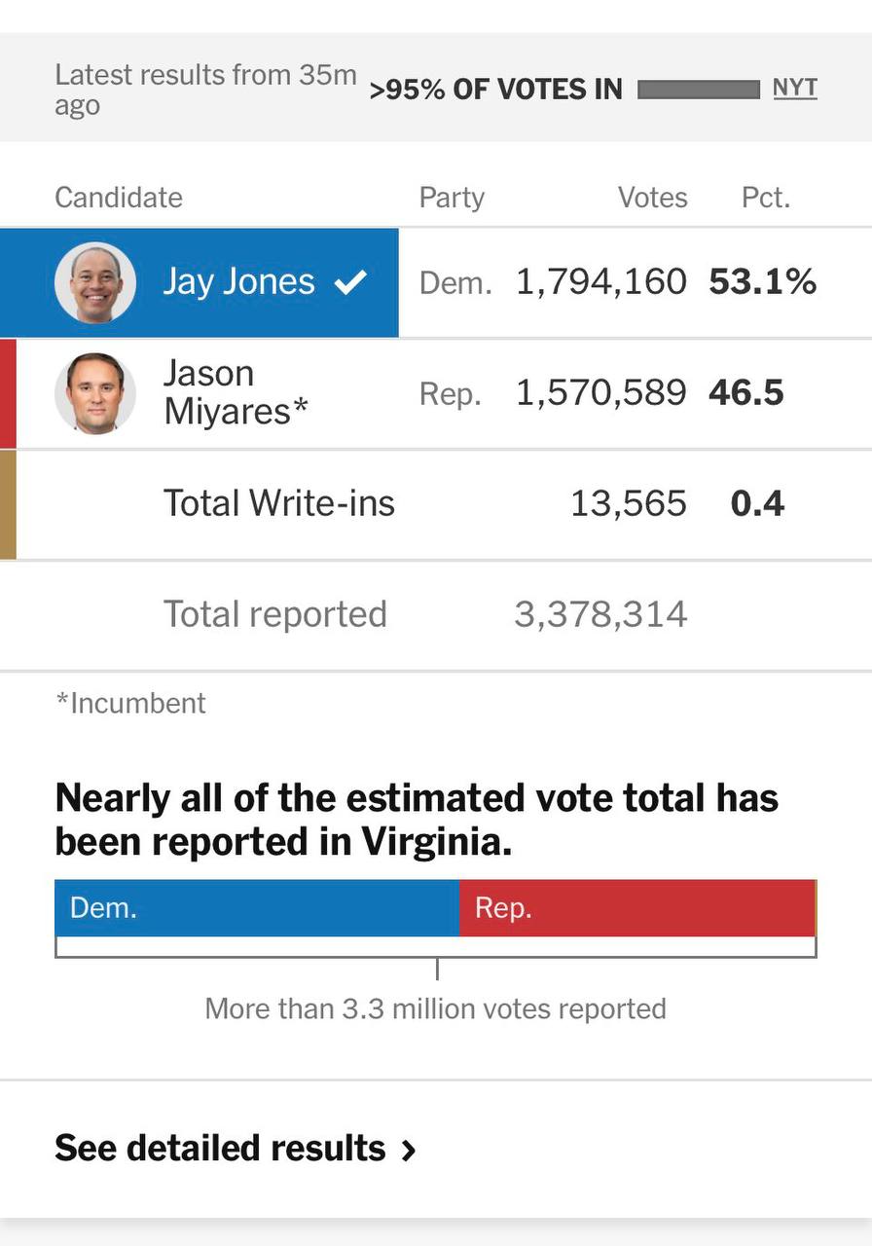The height and width of the screenshot is (1246, 872).
Task: Click the blue Dem. vote share bar
Action: pos(257,908)
